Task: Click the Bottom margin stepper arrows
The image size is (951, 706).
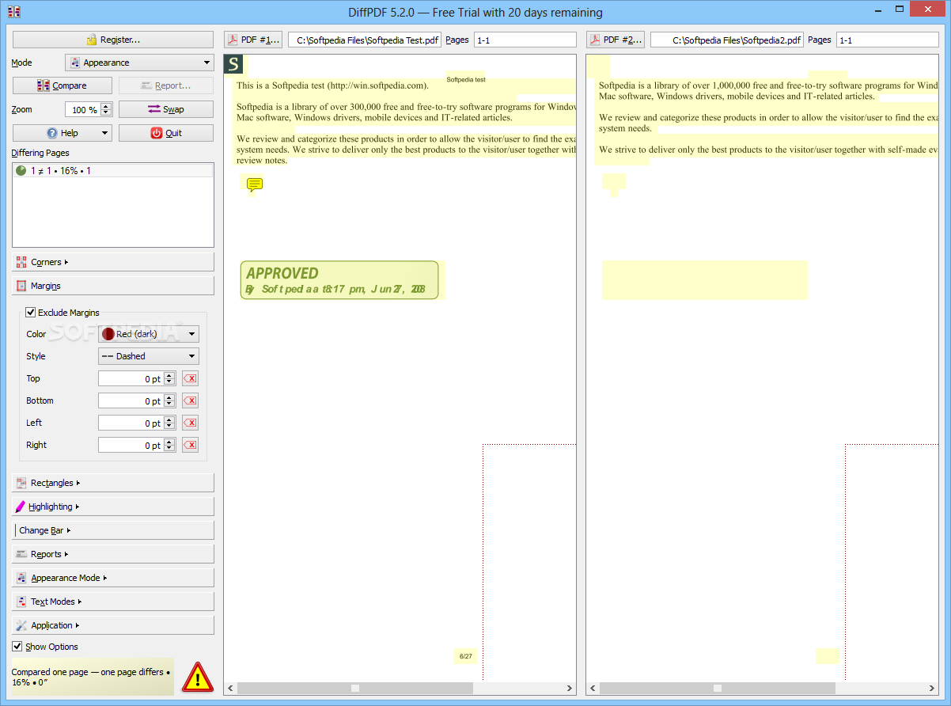Action: (x=169, y=401)
